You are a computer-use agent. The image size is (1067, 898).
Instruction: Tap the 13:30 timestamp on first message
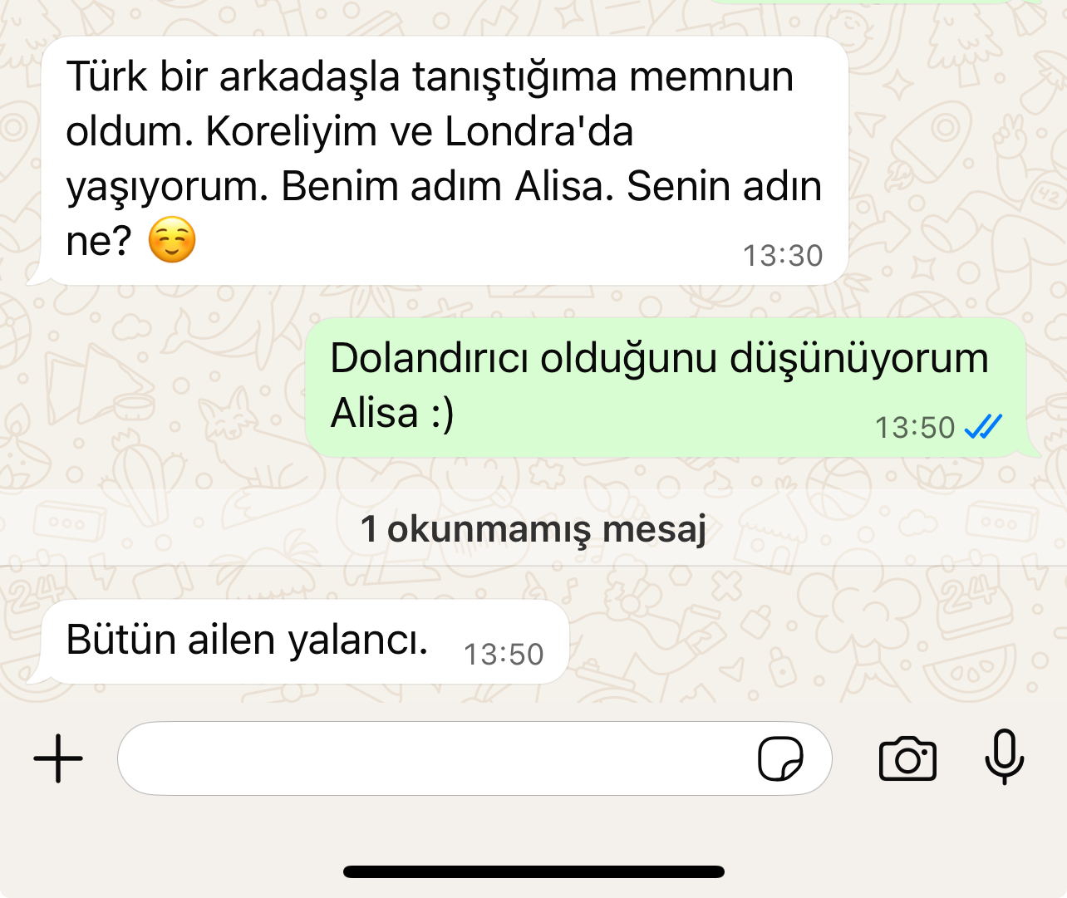[x=783, y=256]
